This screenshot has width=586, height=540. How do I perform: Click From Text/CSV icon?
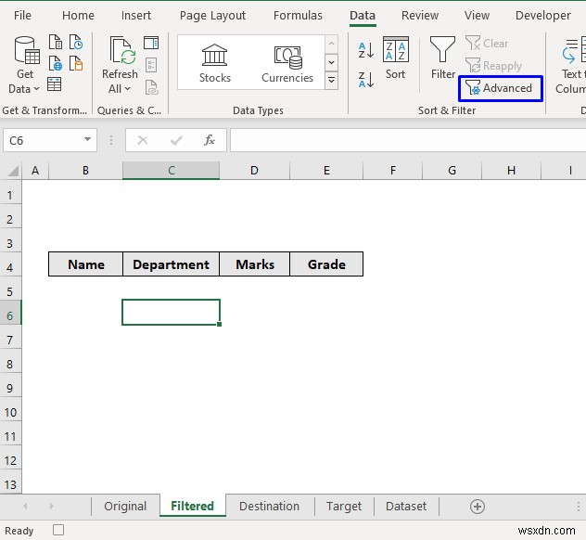pyautogui.click(x=56, y=42)
